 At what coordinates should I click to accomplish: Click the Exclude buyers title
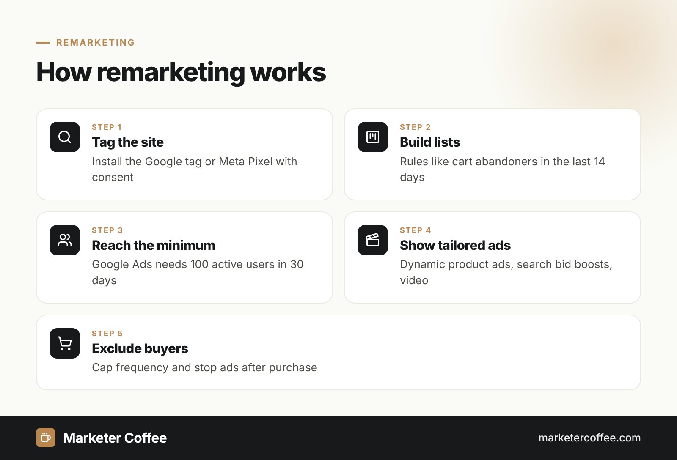point(140,348)
